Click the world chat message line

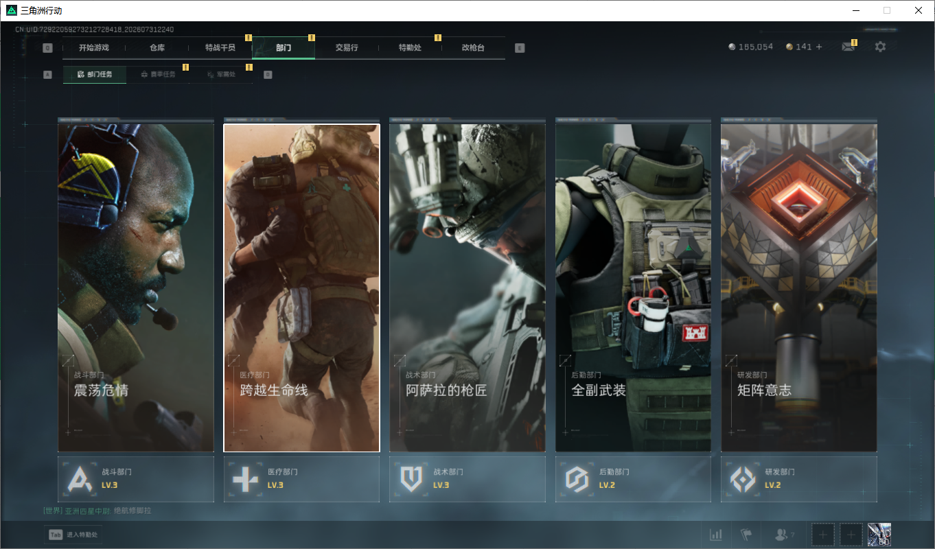97,511
